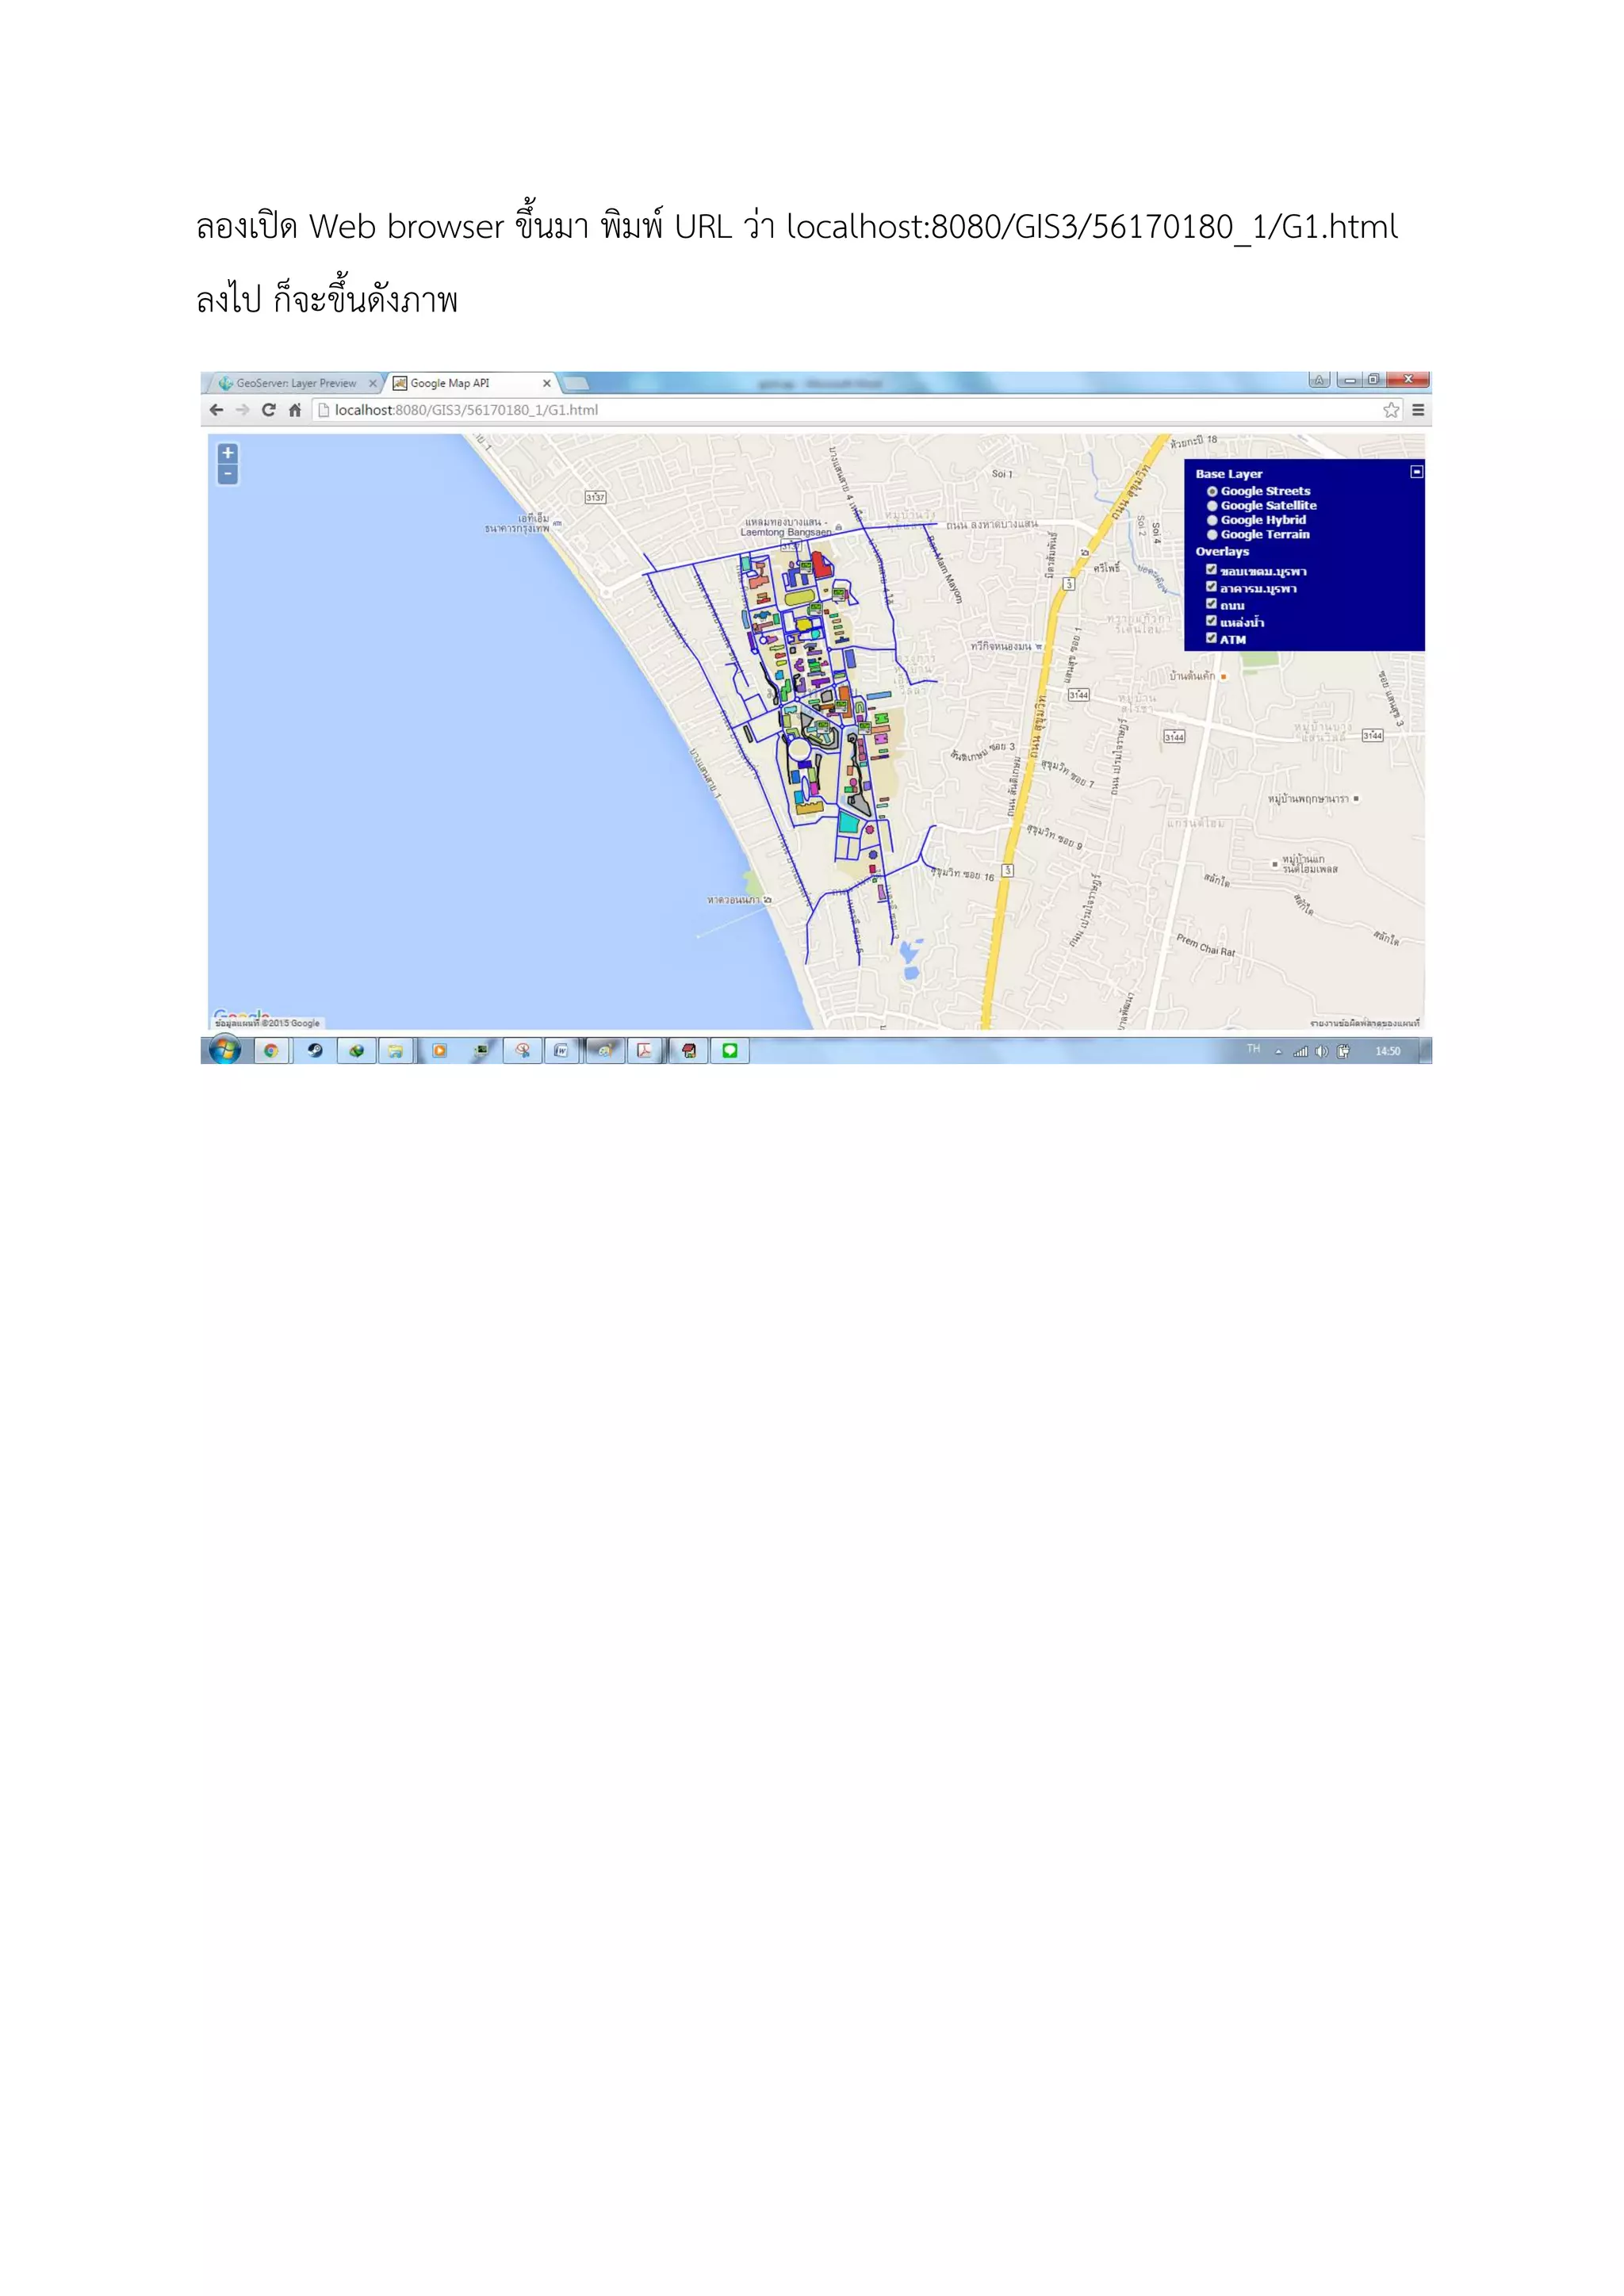This screenshot has width=1624, height=2296.
Task: Toggle the ถนน overlay checkbox
Action: [1211, 604]
